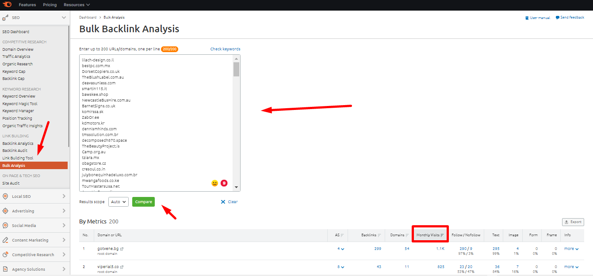This screenshot has width=593, height=276.
Task: Select Bulk Analysis in sidebar
Action: click(x=34, y=166)
